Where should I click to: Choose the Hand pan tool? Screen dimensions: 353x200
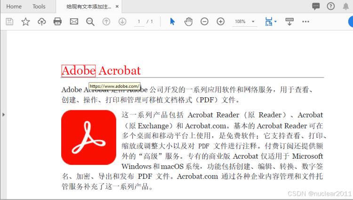pos(188,22)
